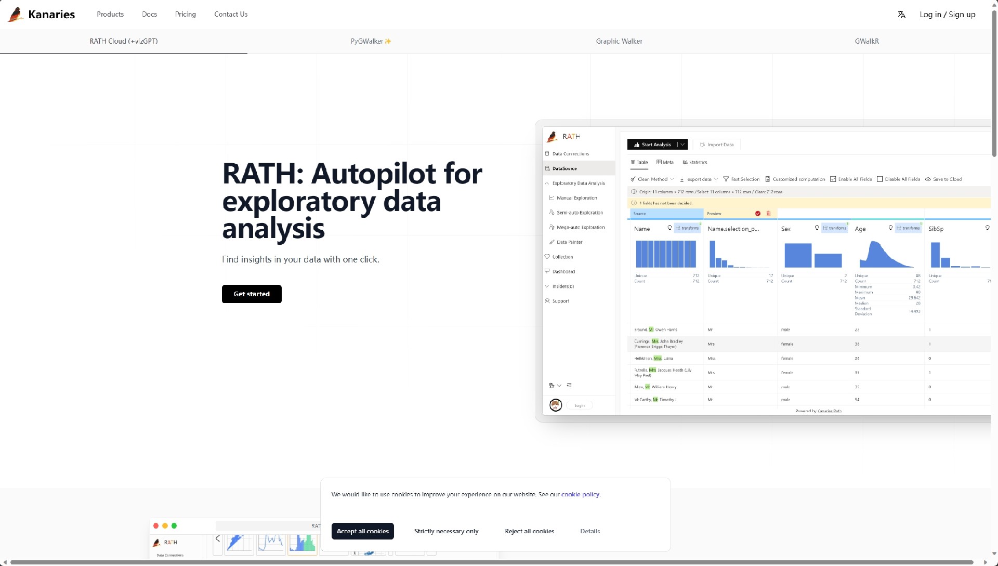Open the language translation icon
The height and width of the screenshot is (566, 998).
point(902,15)
